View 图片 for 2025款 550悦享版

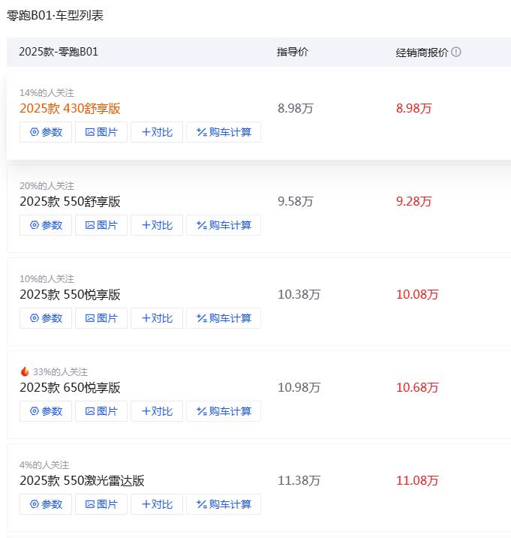[101, 318]
